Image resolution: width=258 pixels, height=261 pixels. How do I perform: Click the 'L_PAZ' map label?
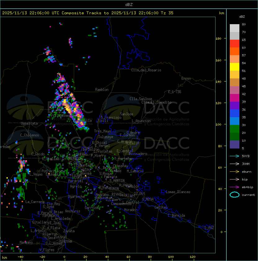click(209, 228)
